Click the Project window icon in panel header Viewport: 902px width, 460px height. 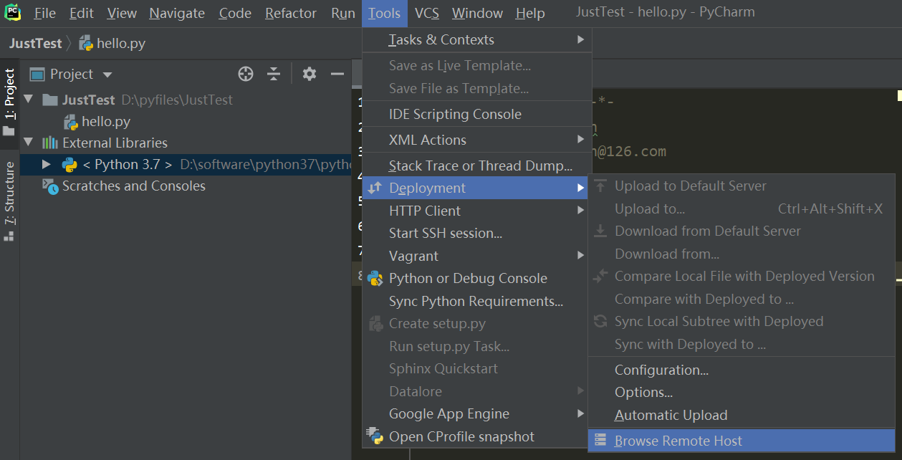click(x=37, y=74)
